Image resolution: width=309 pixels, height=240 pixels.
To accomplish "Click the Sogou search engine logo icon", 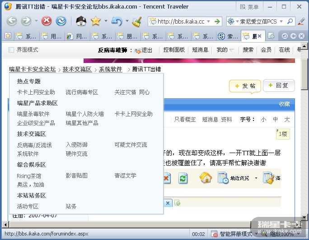I will pos(231,21).
